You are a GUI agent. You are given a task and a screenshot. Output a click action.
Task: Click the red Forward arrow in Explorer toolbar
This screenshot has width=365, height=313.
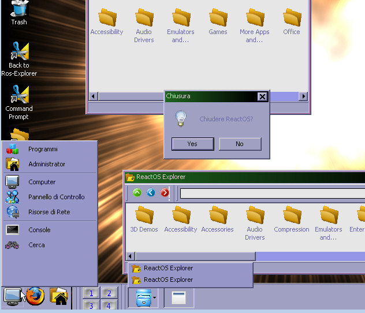(x=165, y=193)
